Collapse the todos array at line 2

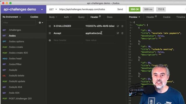click(x=132, y=25)
